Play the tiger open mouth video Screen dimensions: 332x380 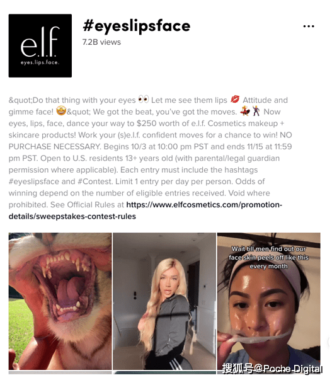pos(60,301)
